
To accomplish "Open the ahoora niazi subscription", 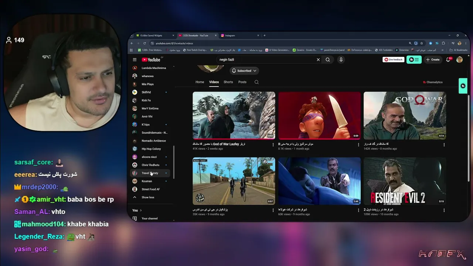I will coord(150,157).
